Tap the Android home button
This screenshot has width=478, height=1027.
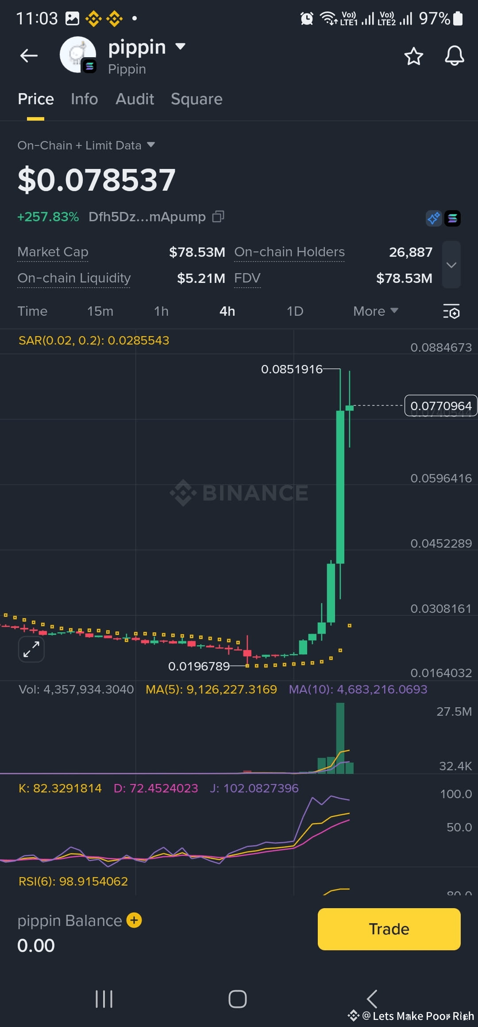click(x=238, y=999)
